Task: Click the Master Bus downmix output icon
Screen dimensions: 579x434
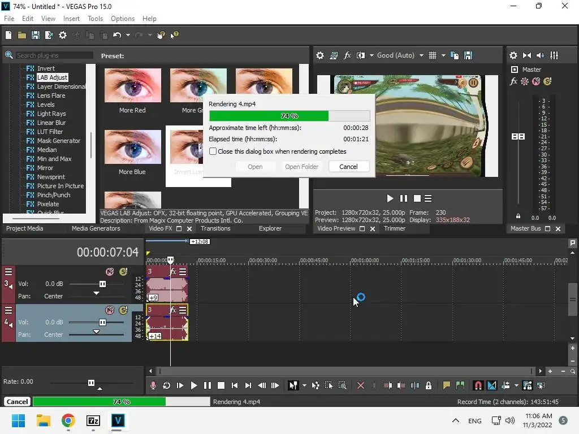Action: click(527, 56)
